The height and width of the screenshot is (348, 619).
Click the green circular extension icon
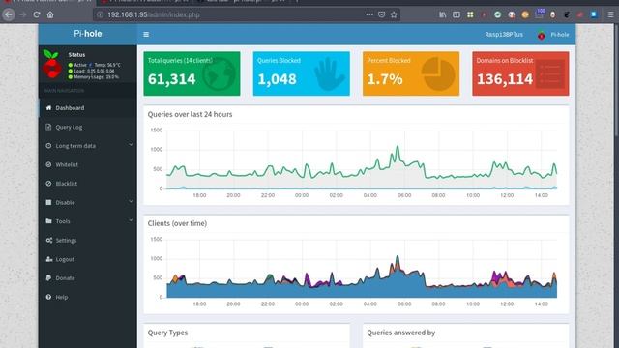point(497,14)
